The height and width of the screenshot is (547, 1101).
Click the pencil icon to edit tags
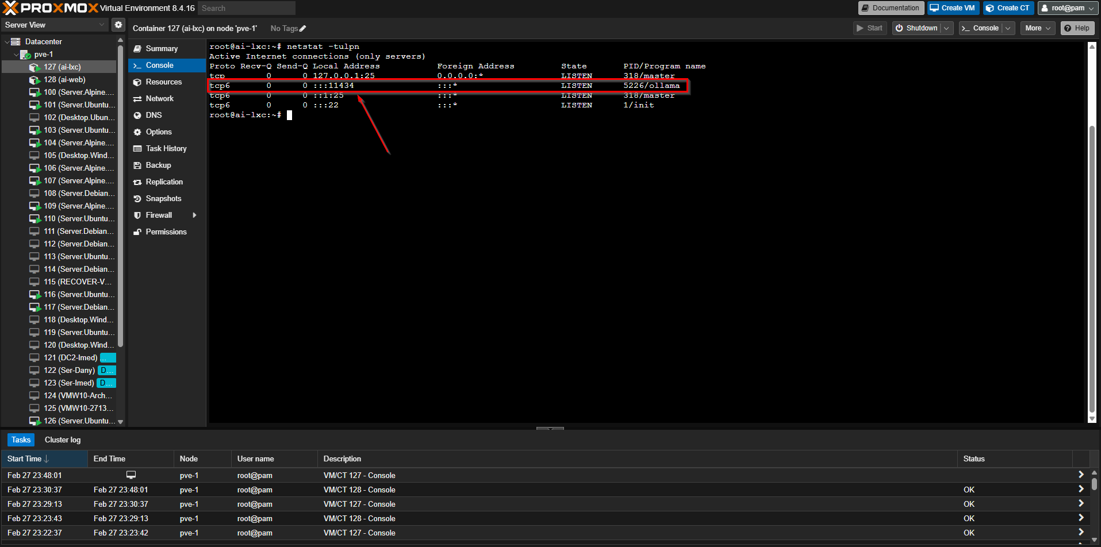pyautogui.click(x=303, y=29)
